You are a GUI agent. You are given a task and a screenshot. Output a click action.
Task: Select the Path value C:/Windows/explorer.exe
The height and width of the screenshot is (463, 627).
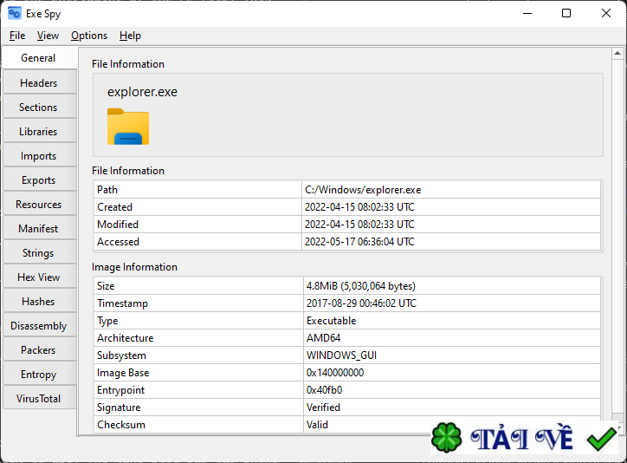tap(363, 190)
